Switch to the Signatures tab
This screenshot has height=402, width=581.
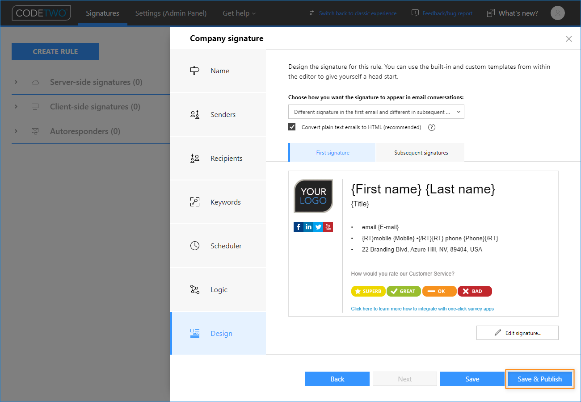pos(103,13)
